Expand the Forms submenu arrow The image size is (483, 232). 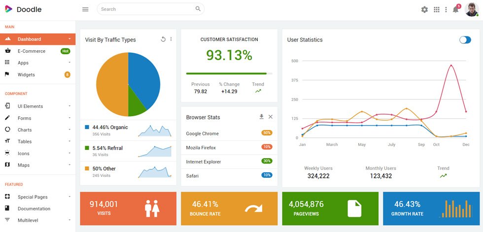(x=69, y=118)
